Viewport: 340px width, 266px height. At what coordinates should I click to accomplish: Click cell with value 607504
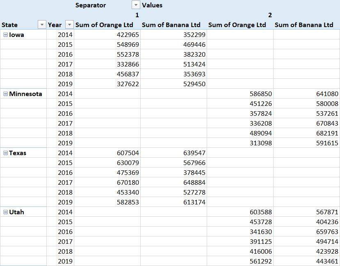107,153
